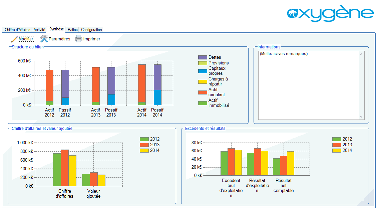The width and height of the screenshot is (379, 211).
Task: Click the Imprimer printer icon
Action: (x=79, y=39)
